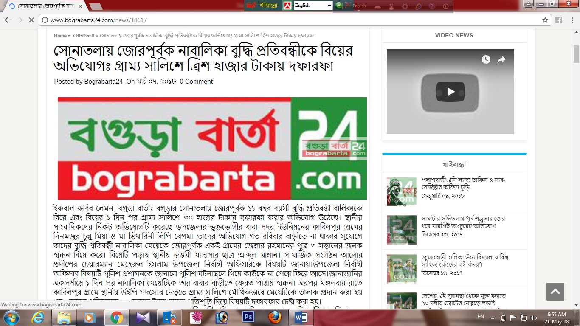
Task: Jump to top with the up-arrow button
Action: point(555,292)
